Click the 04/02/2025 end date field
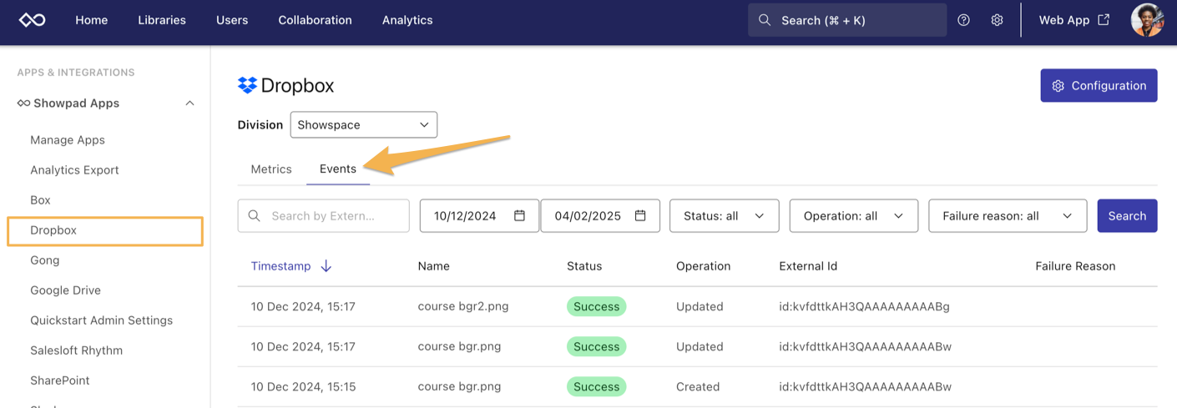Image resolution: width=1177 pixels, height=408 pixels. click(x=600, y=215)
